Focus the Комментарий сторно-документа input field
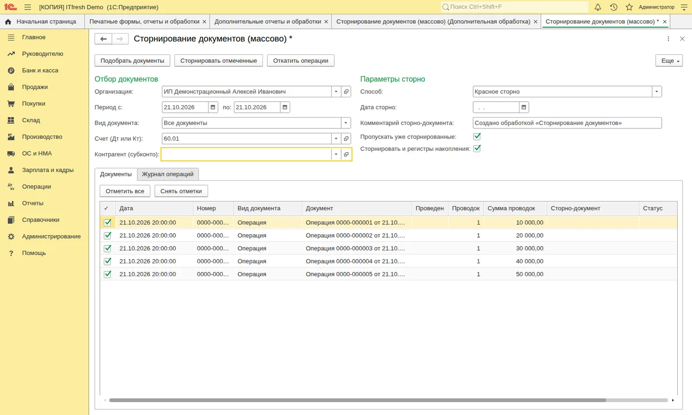The image size is (692, 415). [x=567, y=123]
